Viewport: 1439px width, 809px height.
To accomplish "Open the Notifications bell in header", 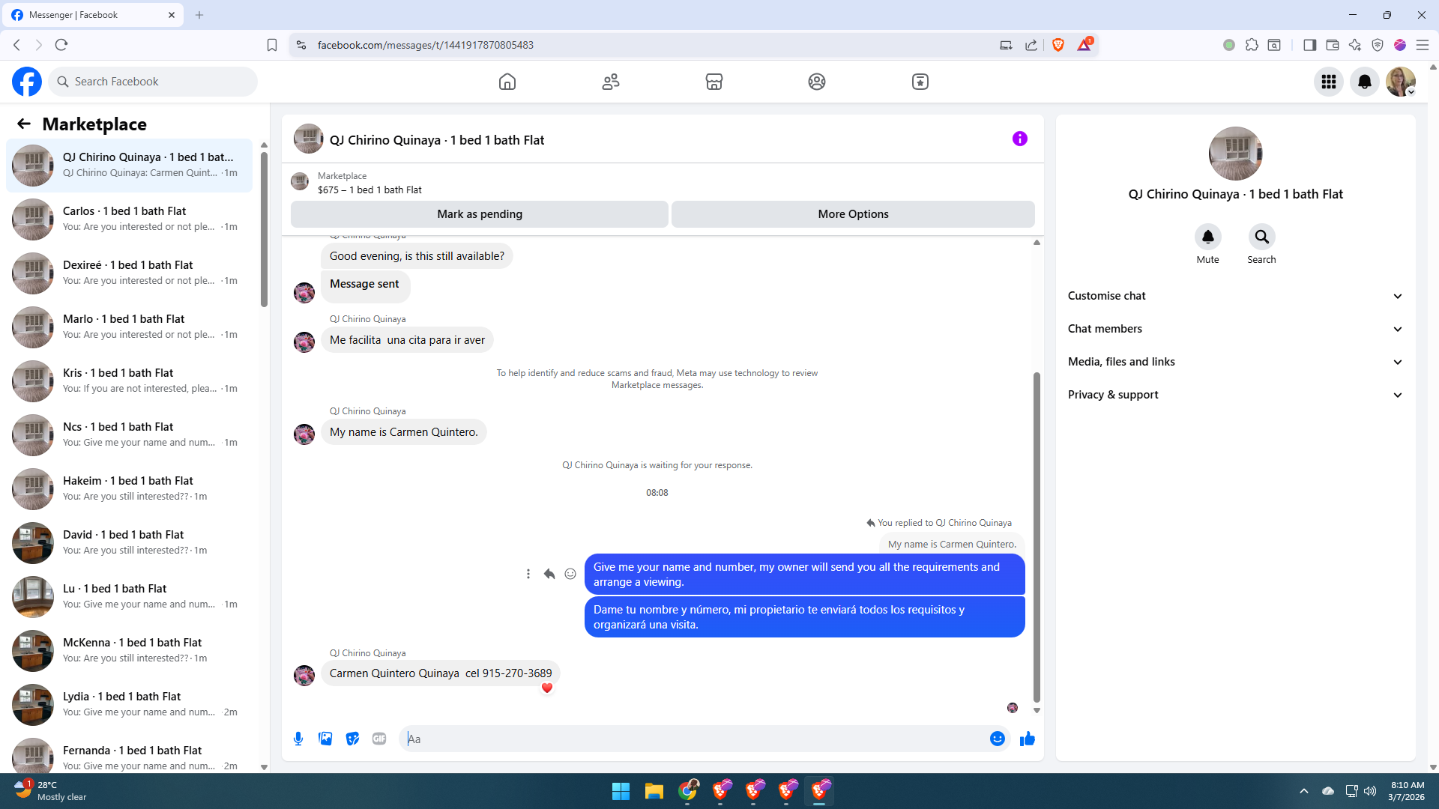I will click(1365, 82).
